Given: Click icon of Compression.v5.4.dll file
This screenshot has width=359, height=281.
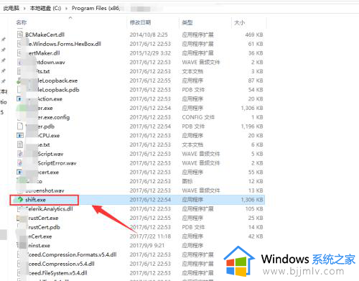Looking at the screenshot, I should tap(20, 264).
